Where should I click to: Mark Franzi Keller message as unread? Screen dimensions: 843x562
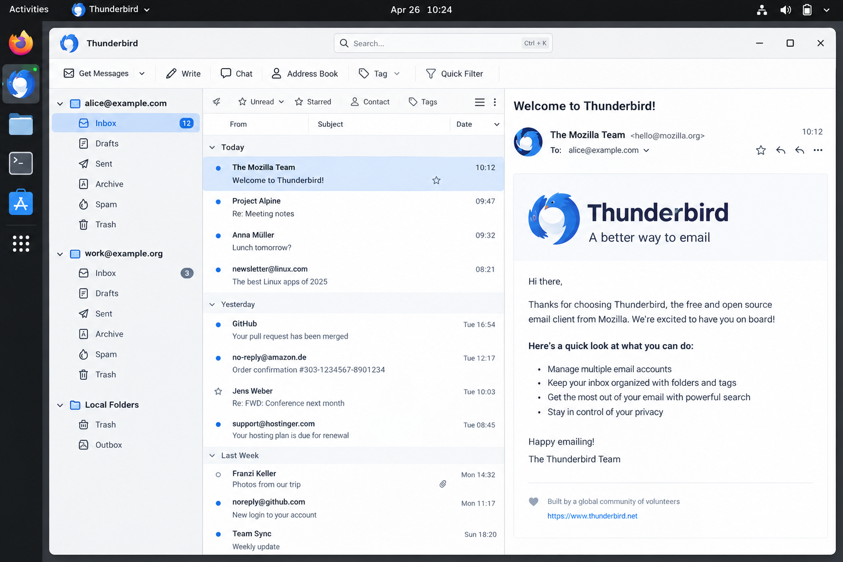[218, 475]
